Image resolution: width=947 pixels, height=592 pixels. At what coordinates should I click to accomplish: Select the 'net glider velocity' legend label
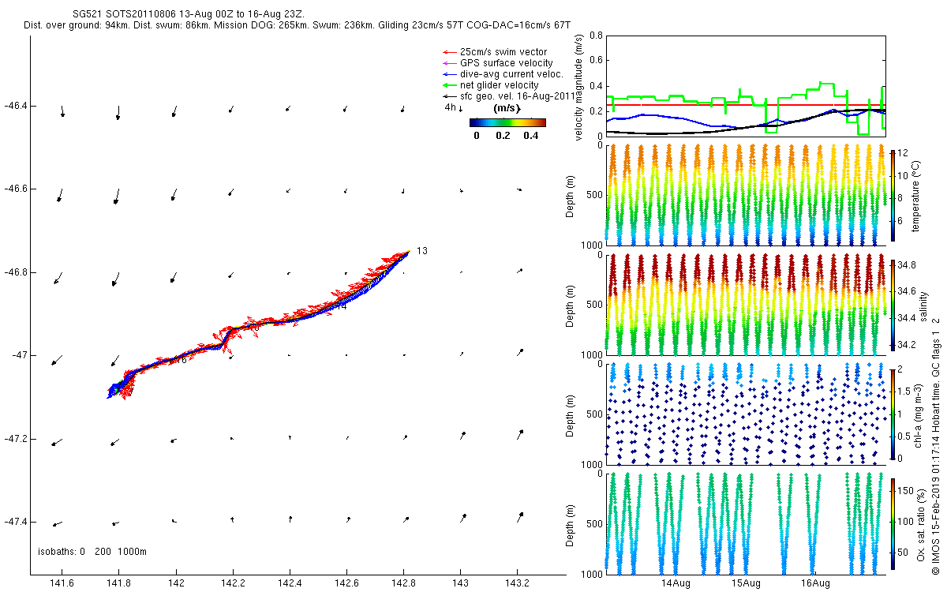pos(499,85)
